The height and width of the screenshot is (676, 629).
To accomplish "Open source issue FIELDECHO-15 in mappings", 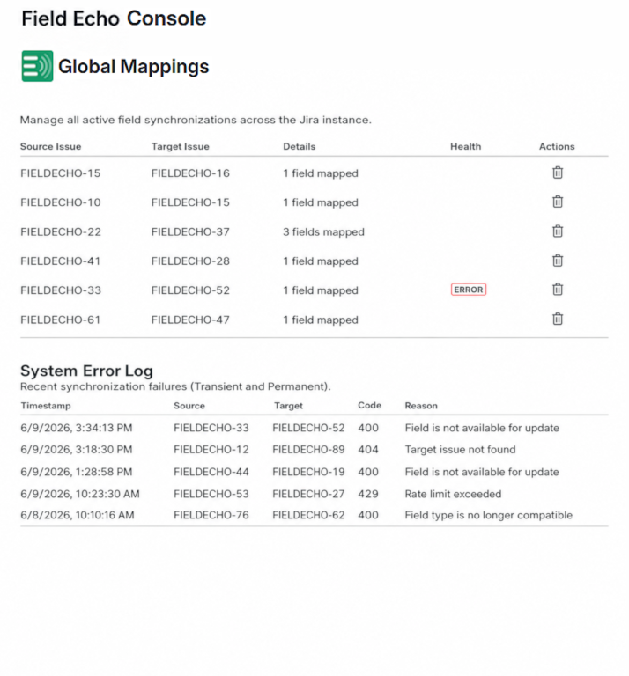I will pos(61,173).
